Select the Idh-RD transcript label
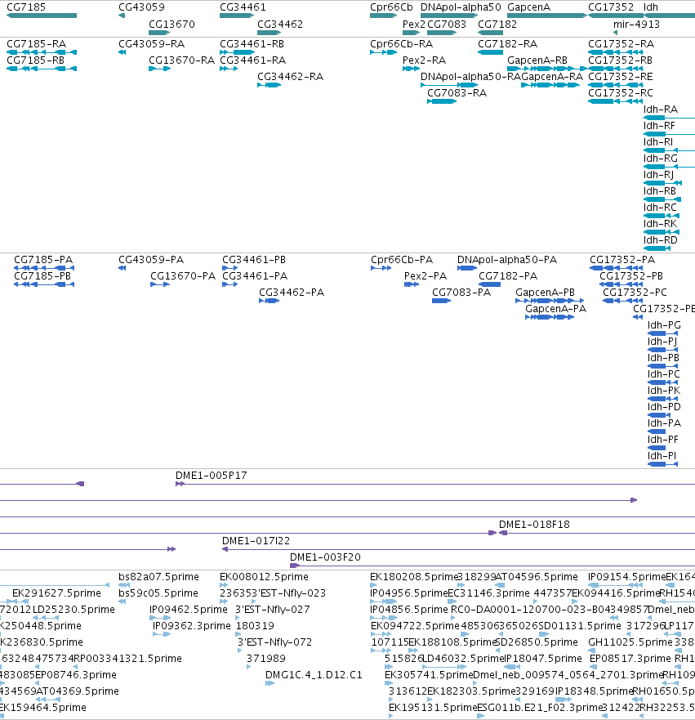Screen dimensions: 695x720 660,240
